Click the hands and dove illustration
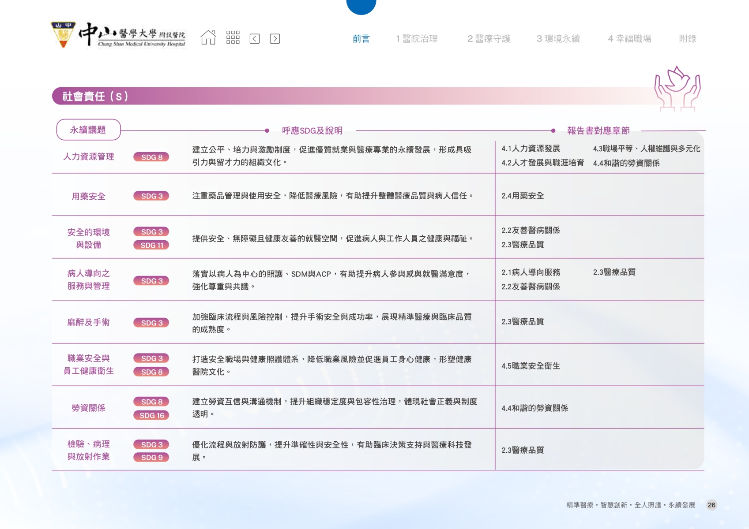 (x=677, y=89)
